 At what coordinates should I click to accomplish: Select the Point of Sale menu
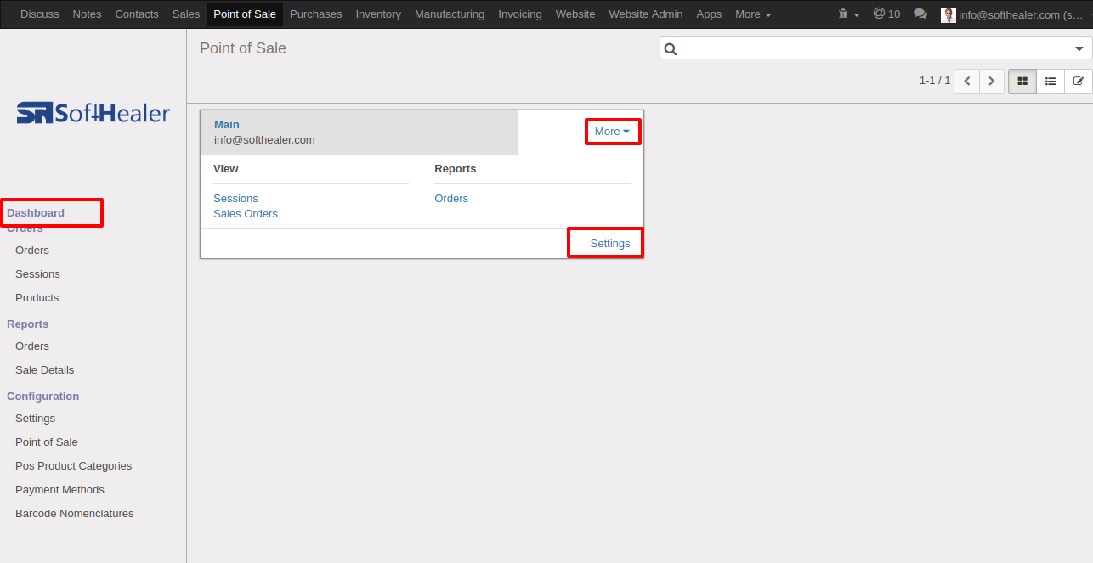pyautogui.click(x=245, y=14)
